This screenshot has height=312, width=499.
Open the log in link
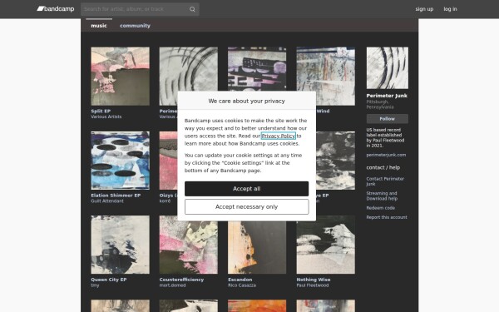click(x=450, y=9)
